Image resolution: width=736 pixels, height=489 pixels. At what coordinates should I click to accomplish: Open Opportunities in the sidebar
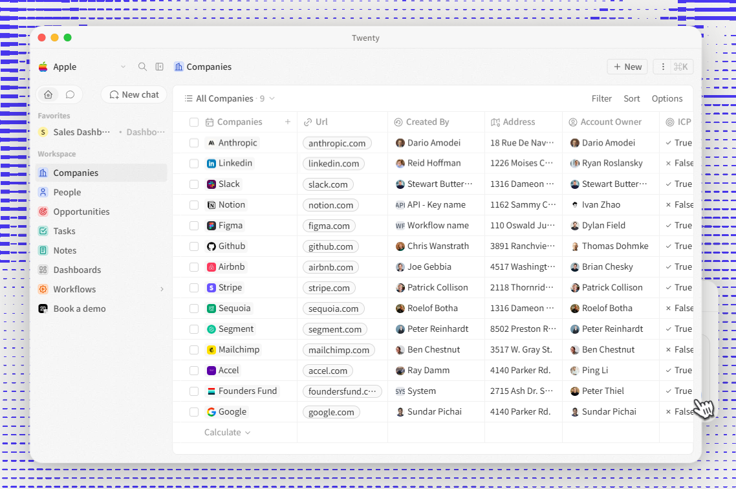point(102,212)
